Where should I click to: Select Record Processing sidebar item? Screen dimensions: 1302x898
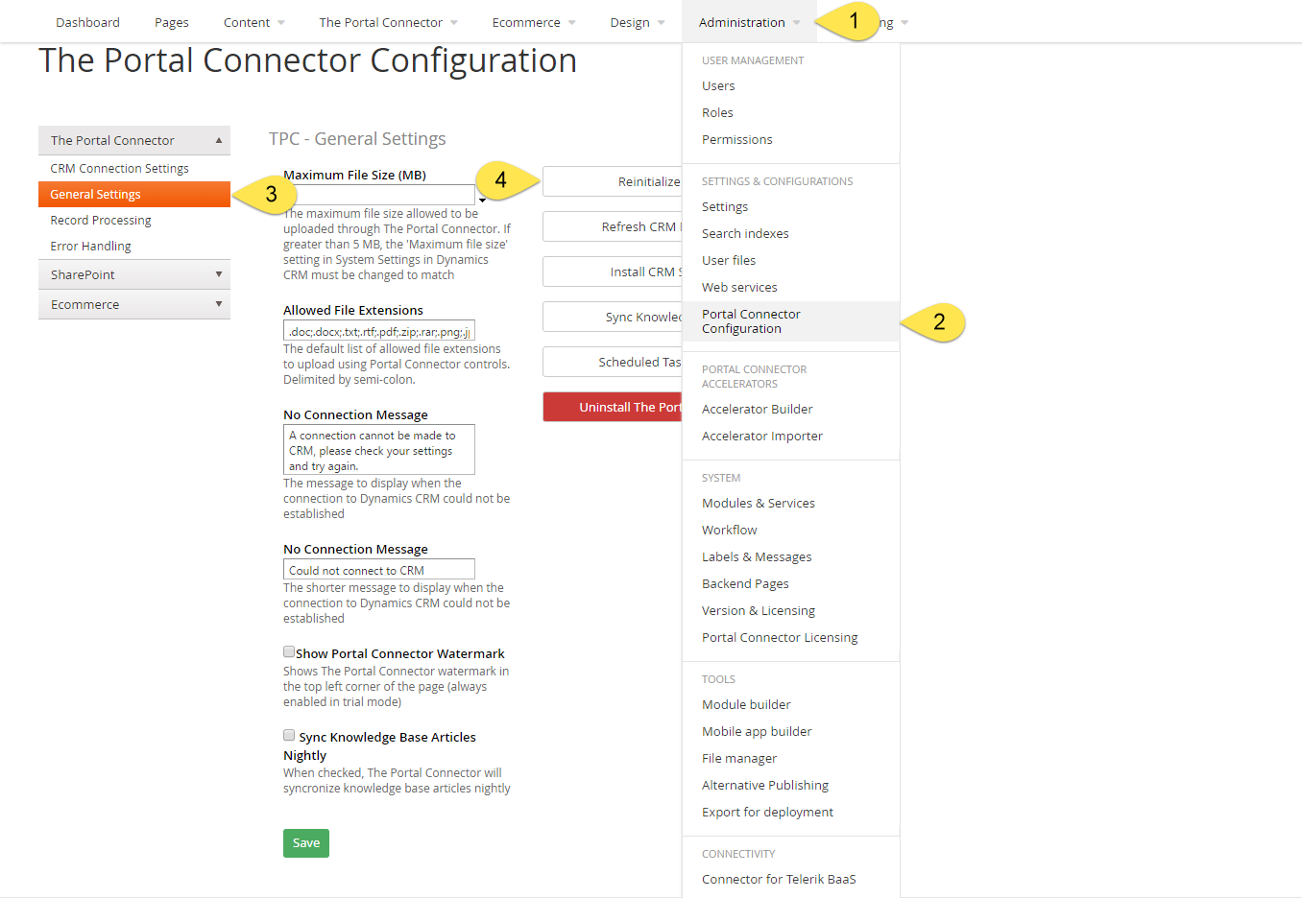(x=101, y=220)
